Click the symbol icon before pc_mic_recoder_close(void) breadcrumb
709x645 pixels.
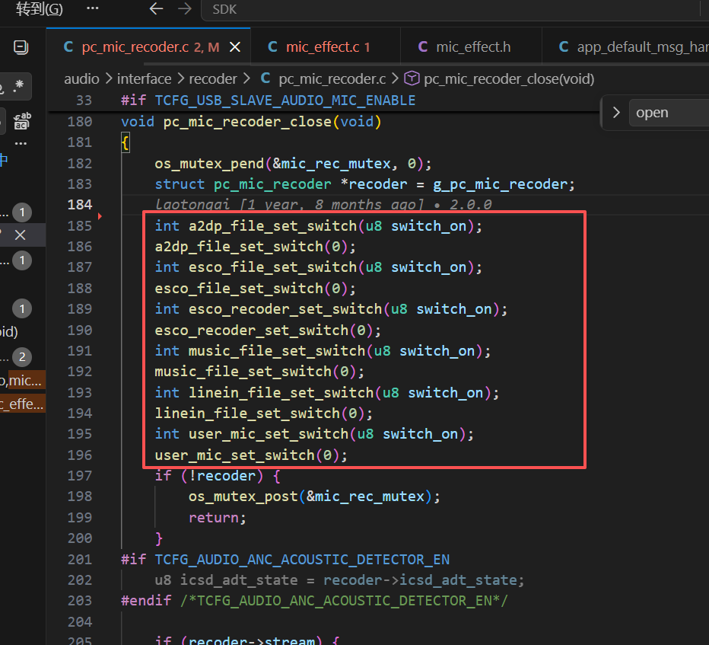tap(412, 78)
